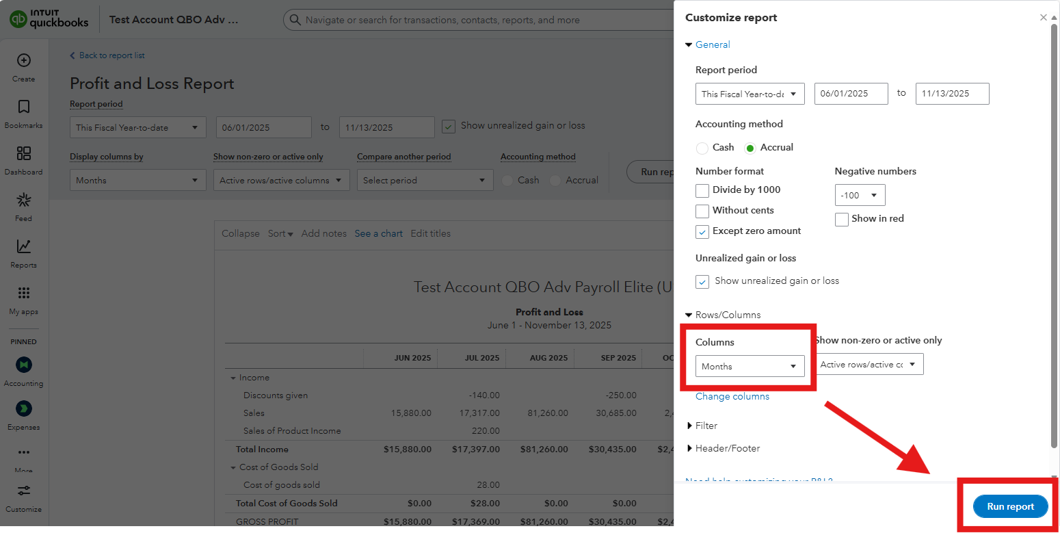The height and width of the screenshot is (533, 1060).
Task: Go to Dashboard via sidebar icon
Action: click(24, 154)
